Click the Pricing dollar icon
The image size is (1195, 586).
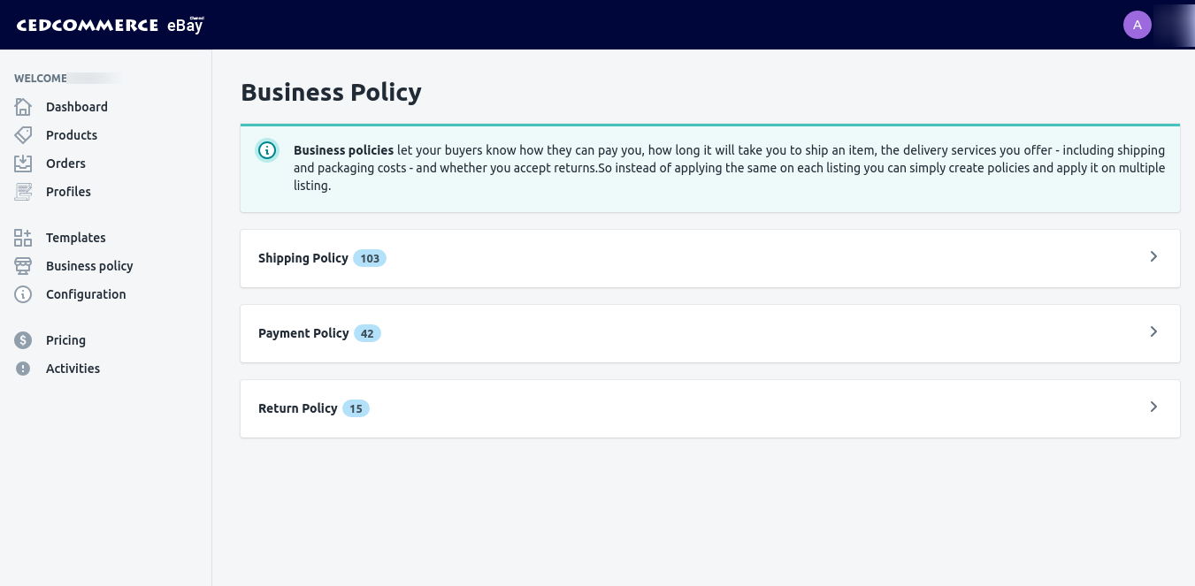tap(23, 340)
